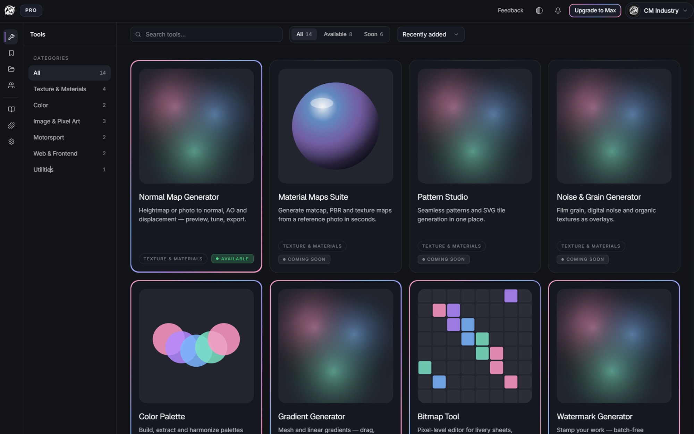Open the folder icon in the sidebar
The width and height of the screenshot is (694, 434).
[11, 69]
